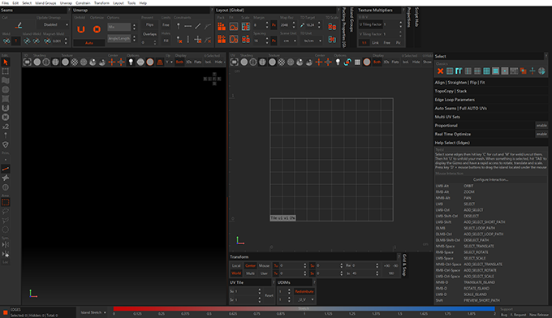Select the arrow Edit tool in left toolbar
Image resolution: width=552 pixels, height=318 pixels.
[x=6, y=62]
